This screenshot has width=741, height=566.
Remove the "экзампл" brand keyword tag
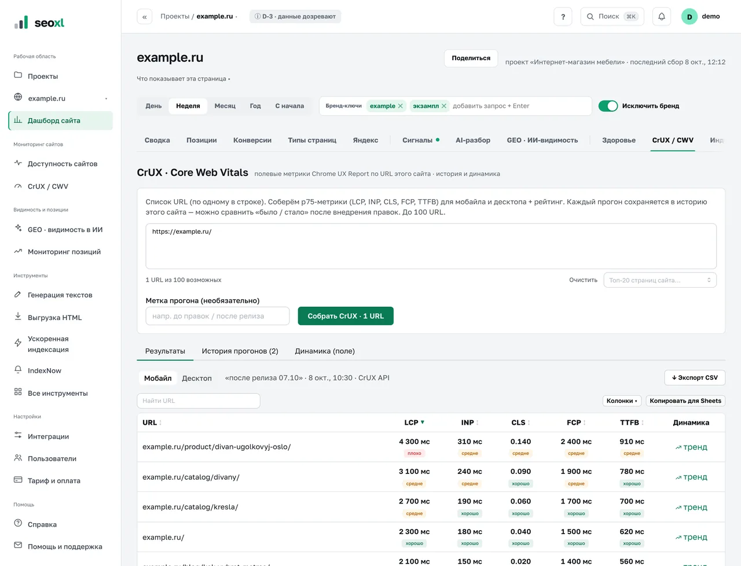point(444,106)
